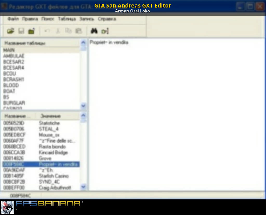
Task: Click the Open file folder icon
Action: 11,31
